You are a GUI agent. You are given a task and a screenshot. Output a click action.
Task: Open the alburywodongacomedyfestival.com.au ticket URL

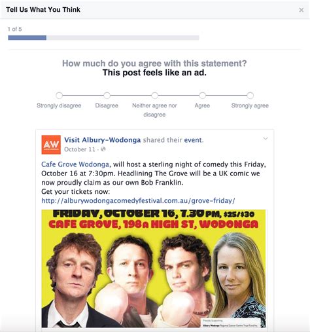(x=138, y=200)
